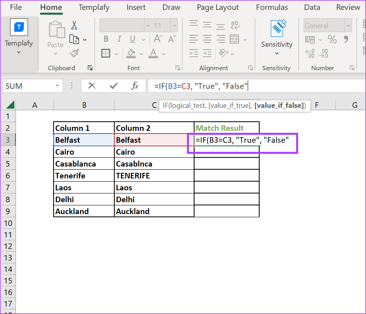Open General number format dropdown

(349, 25)
